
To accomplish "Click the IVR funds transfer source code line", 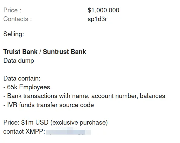I will (x=49, y=105).
